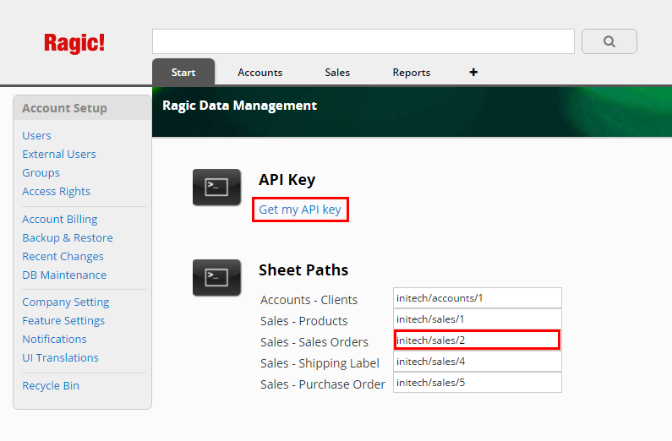672x441 pixels.
Task: Open Notifications settings
Action: (54, 339)
